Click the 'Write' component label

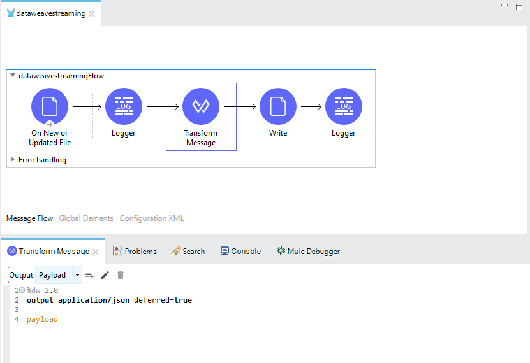pyautogui.click(x=278, y=133)
